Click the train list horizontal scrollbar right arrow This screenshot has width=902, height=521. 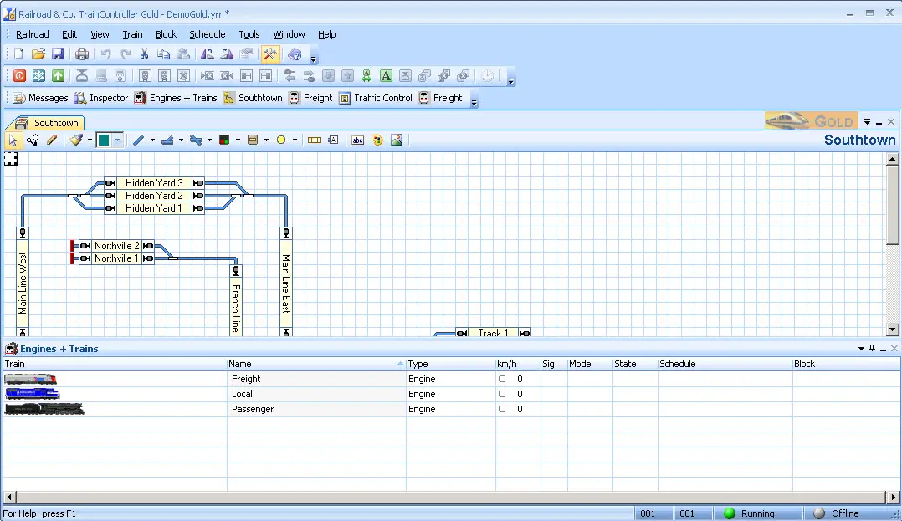click(893, 497)
